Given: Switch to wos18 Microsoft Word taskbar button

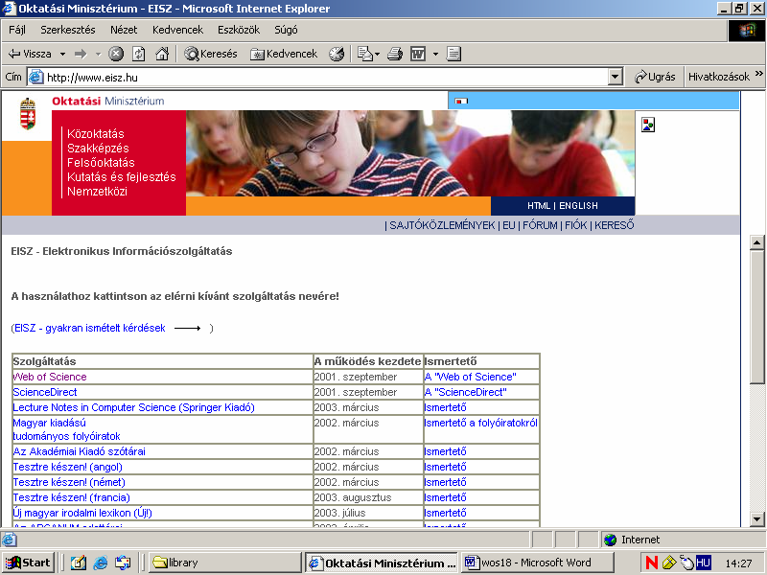Looking at the screenshot, I should tap(537, 563).
